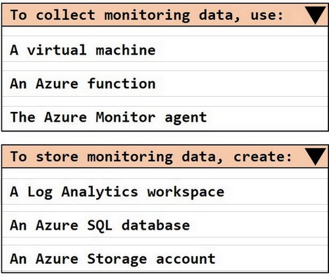The width and height of the screenshot is (329, 277).
Task: Click the black triangle beside 'create:'
Action: coord(315,157)
